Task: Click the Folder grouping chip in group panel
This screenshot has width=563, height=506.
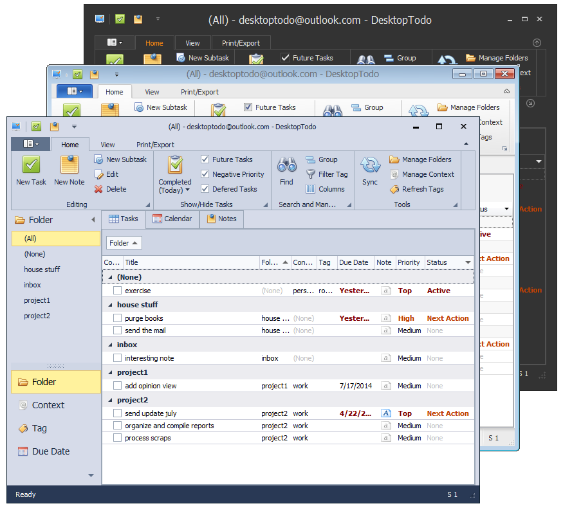Action: [x=124, y=243]
